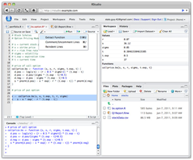Click the Run button in editor toolbar
This screenshot has width=193, height=160.
coord(68,32)
